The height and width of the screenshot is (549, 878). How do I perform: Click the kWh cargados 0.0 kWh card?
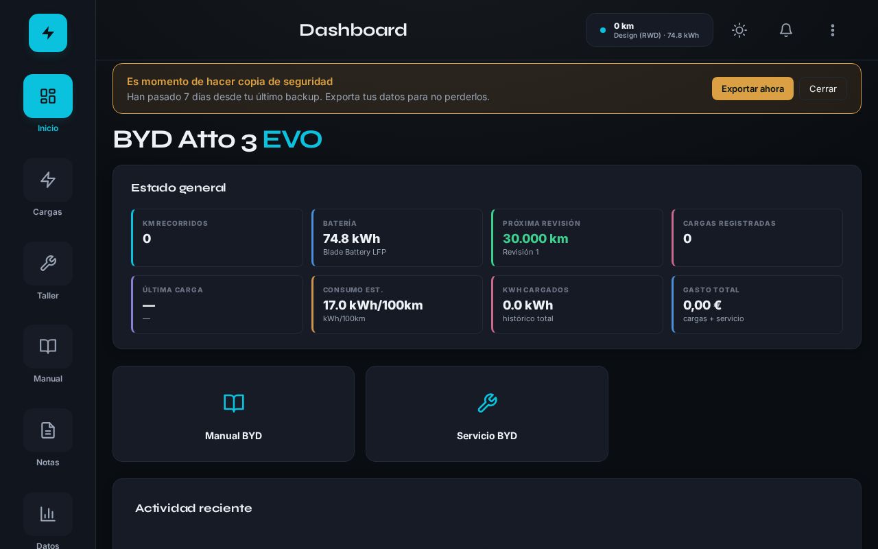(x=577, y=304)
